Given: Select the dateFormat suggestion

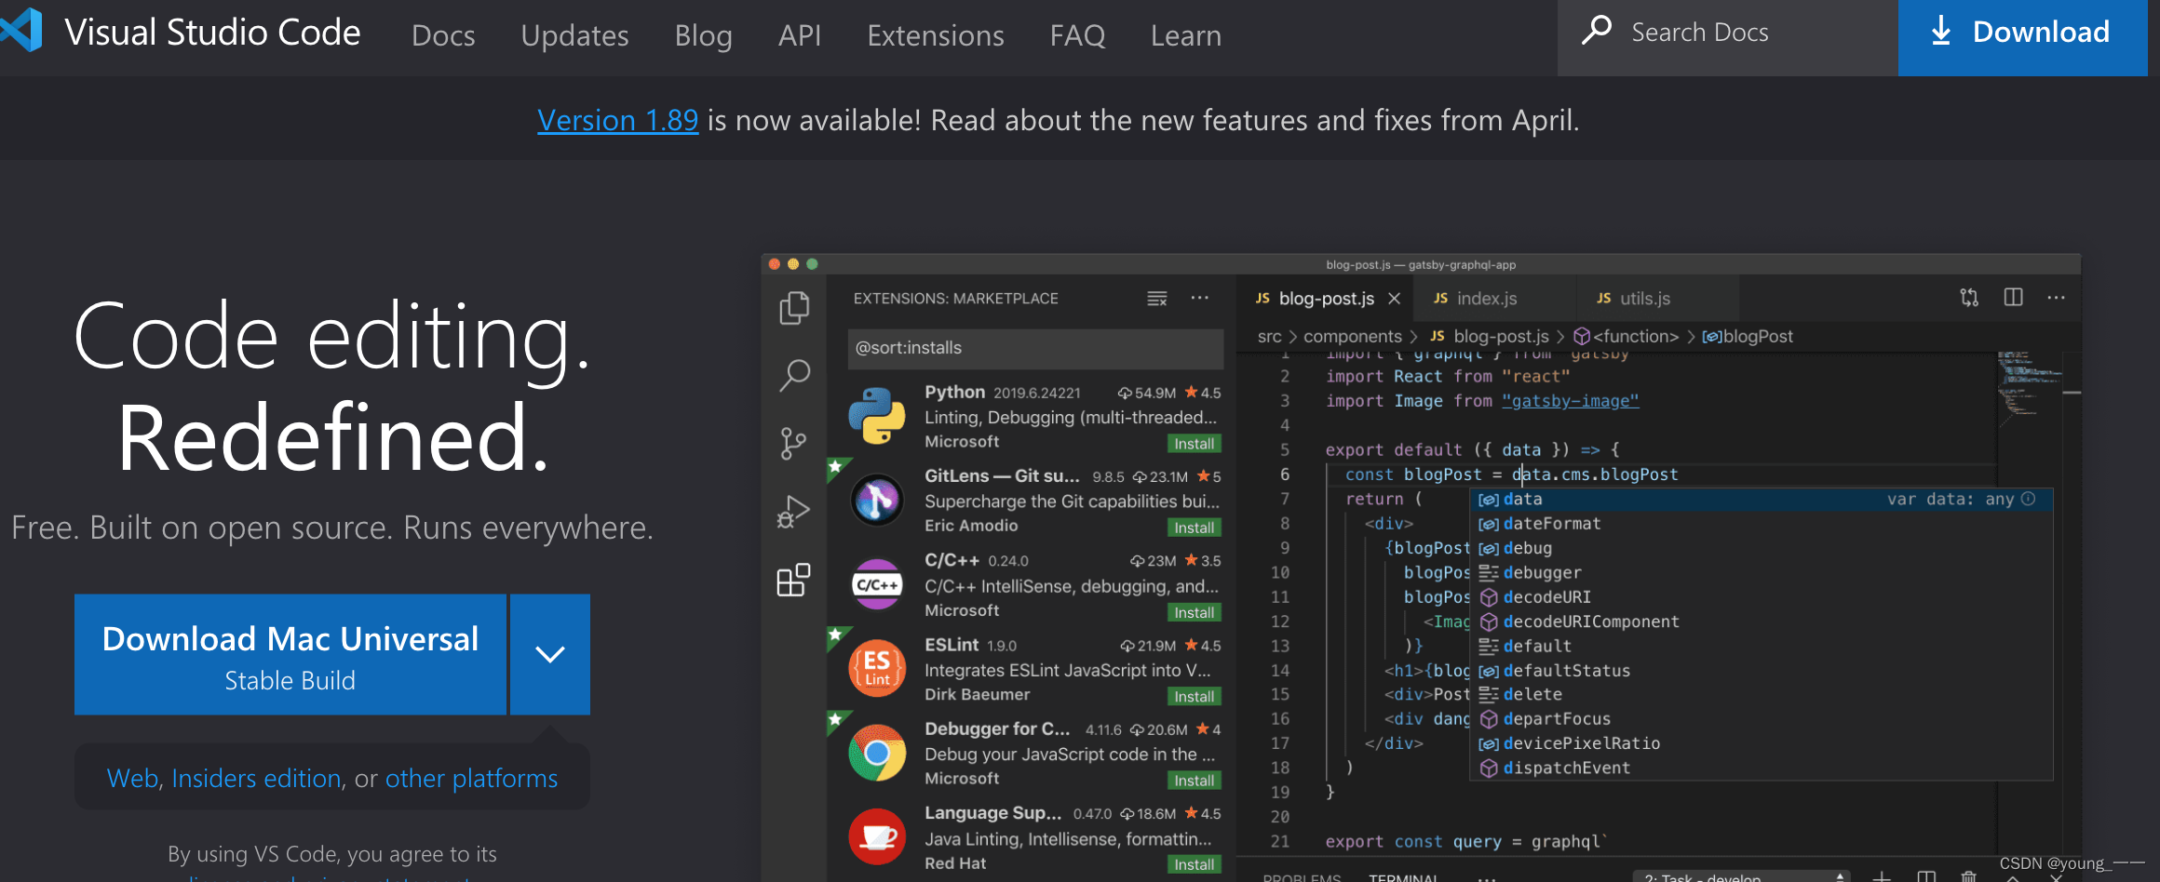Looking at the screenshot, I should tap(1762, 524).
